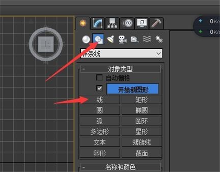Choose the 圆环 donut button
The width and height of the screenshot is (220, 172).
coord(142,121)
